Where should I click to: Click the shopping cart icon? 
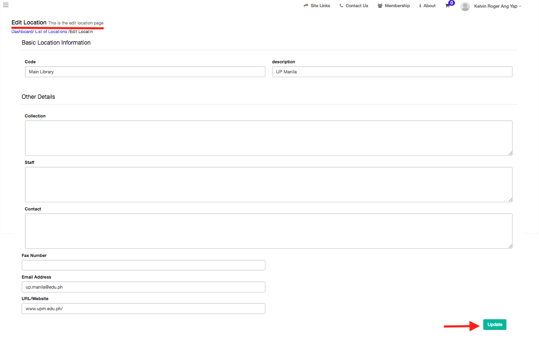pyautogui.click(x=447, y=6)
